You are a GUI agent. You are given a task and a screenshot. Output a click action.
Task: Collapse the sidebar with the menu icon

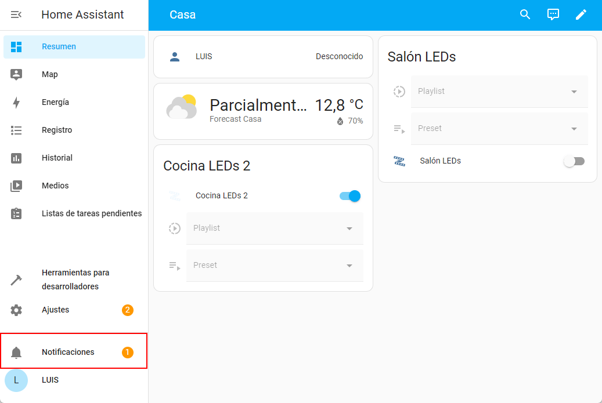tap(16, 14)
